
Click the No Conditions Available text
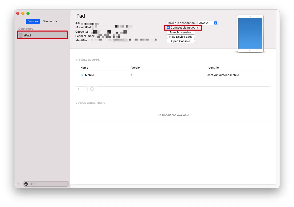(x=173, y=115)
